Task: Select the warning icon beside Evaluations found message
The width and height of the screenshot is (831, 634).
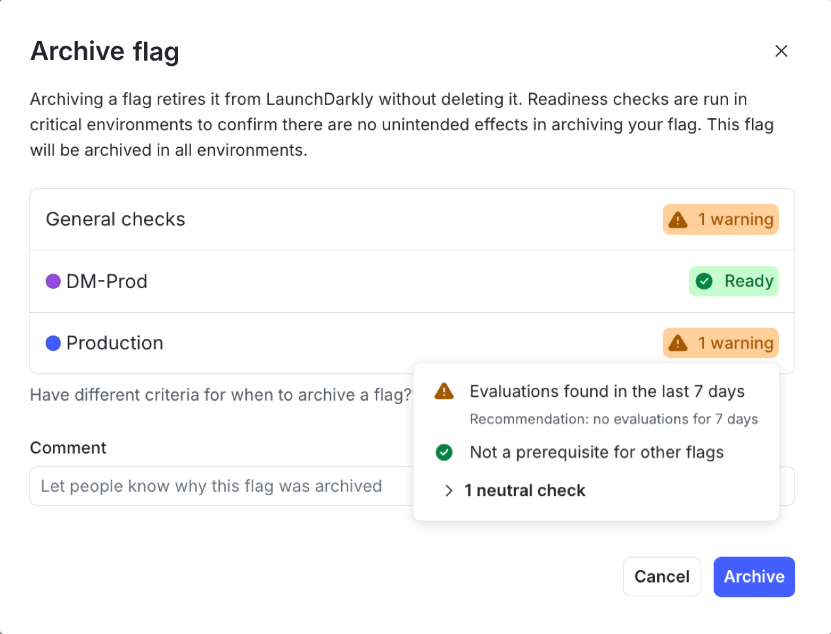Action: pyautogui.click(x=443, y=391)
